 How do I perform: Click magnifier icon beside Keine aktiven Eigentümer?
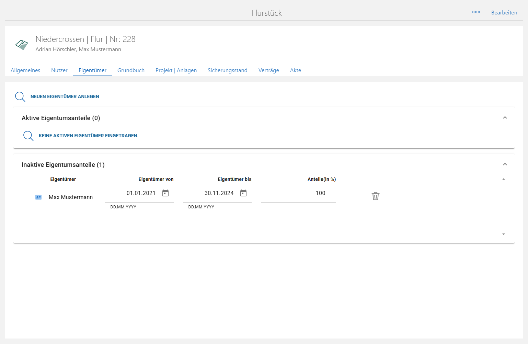click(28, 136)
